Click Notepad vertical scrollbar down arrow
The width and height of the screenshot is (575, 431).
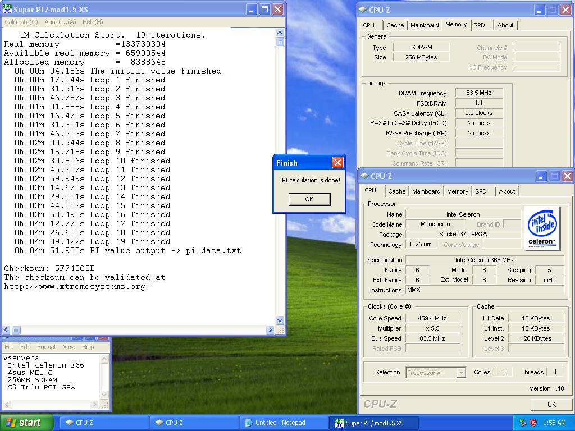click(x=104, y=395)
